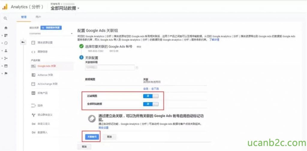Open 媒体资源设置 in the property menu
Screen dimensions: 307x151
pyautogui.click(x=45, y=43)
